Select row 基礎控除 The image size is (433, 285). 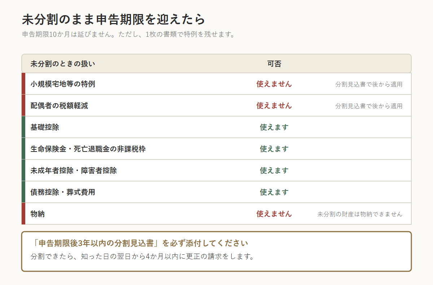point(216,127)
